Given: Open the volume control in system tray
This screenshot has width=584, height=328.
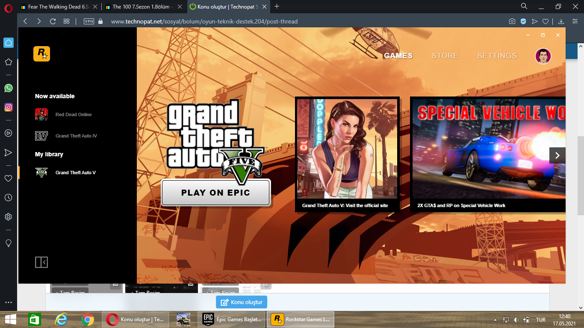Looking at the screenshot, I should point(516,319).
